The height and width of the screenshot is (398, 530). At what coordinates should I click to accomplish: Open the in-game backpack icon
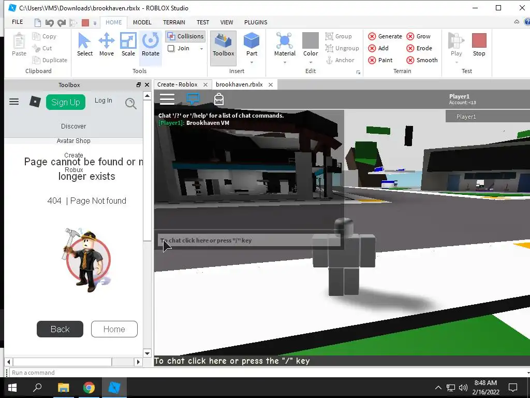219,99
